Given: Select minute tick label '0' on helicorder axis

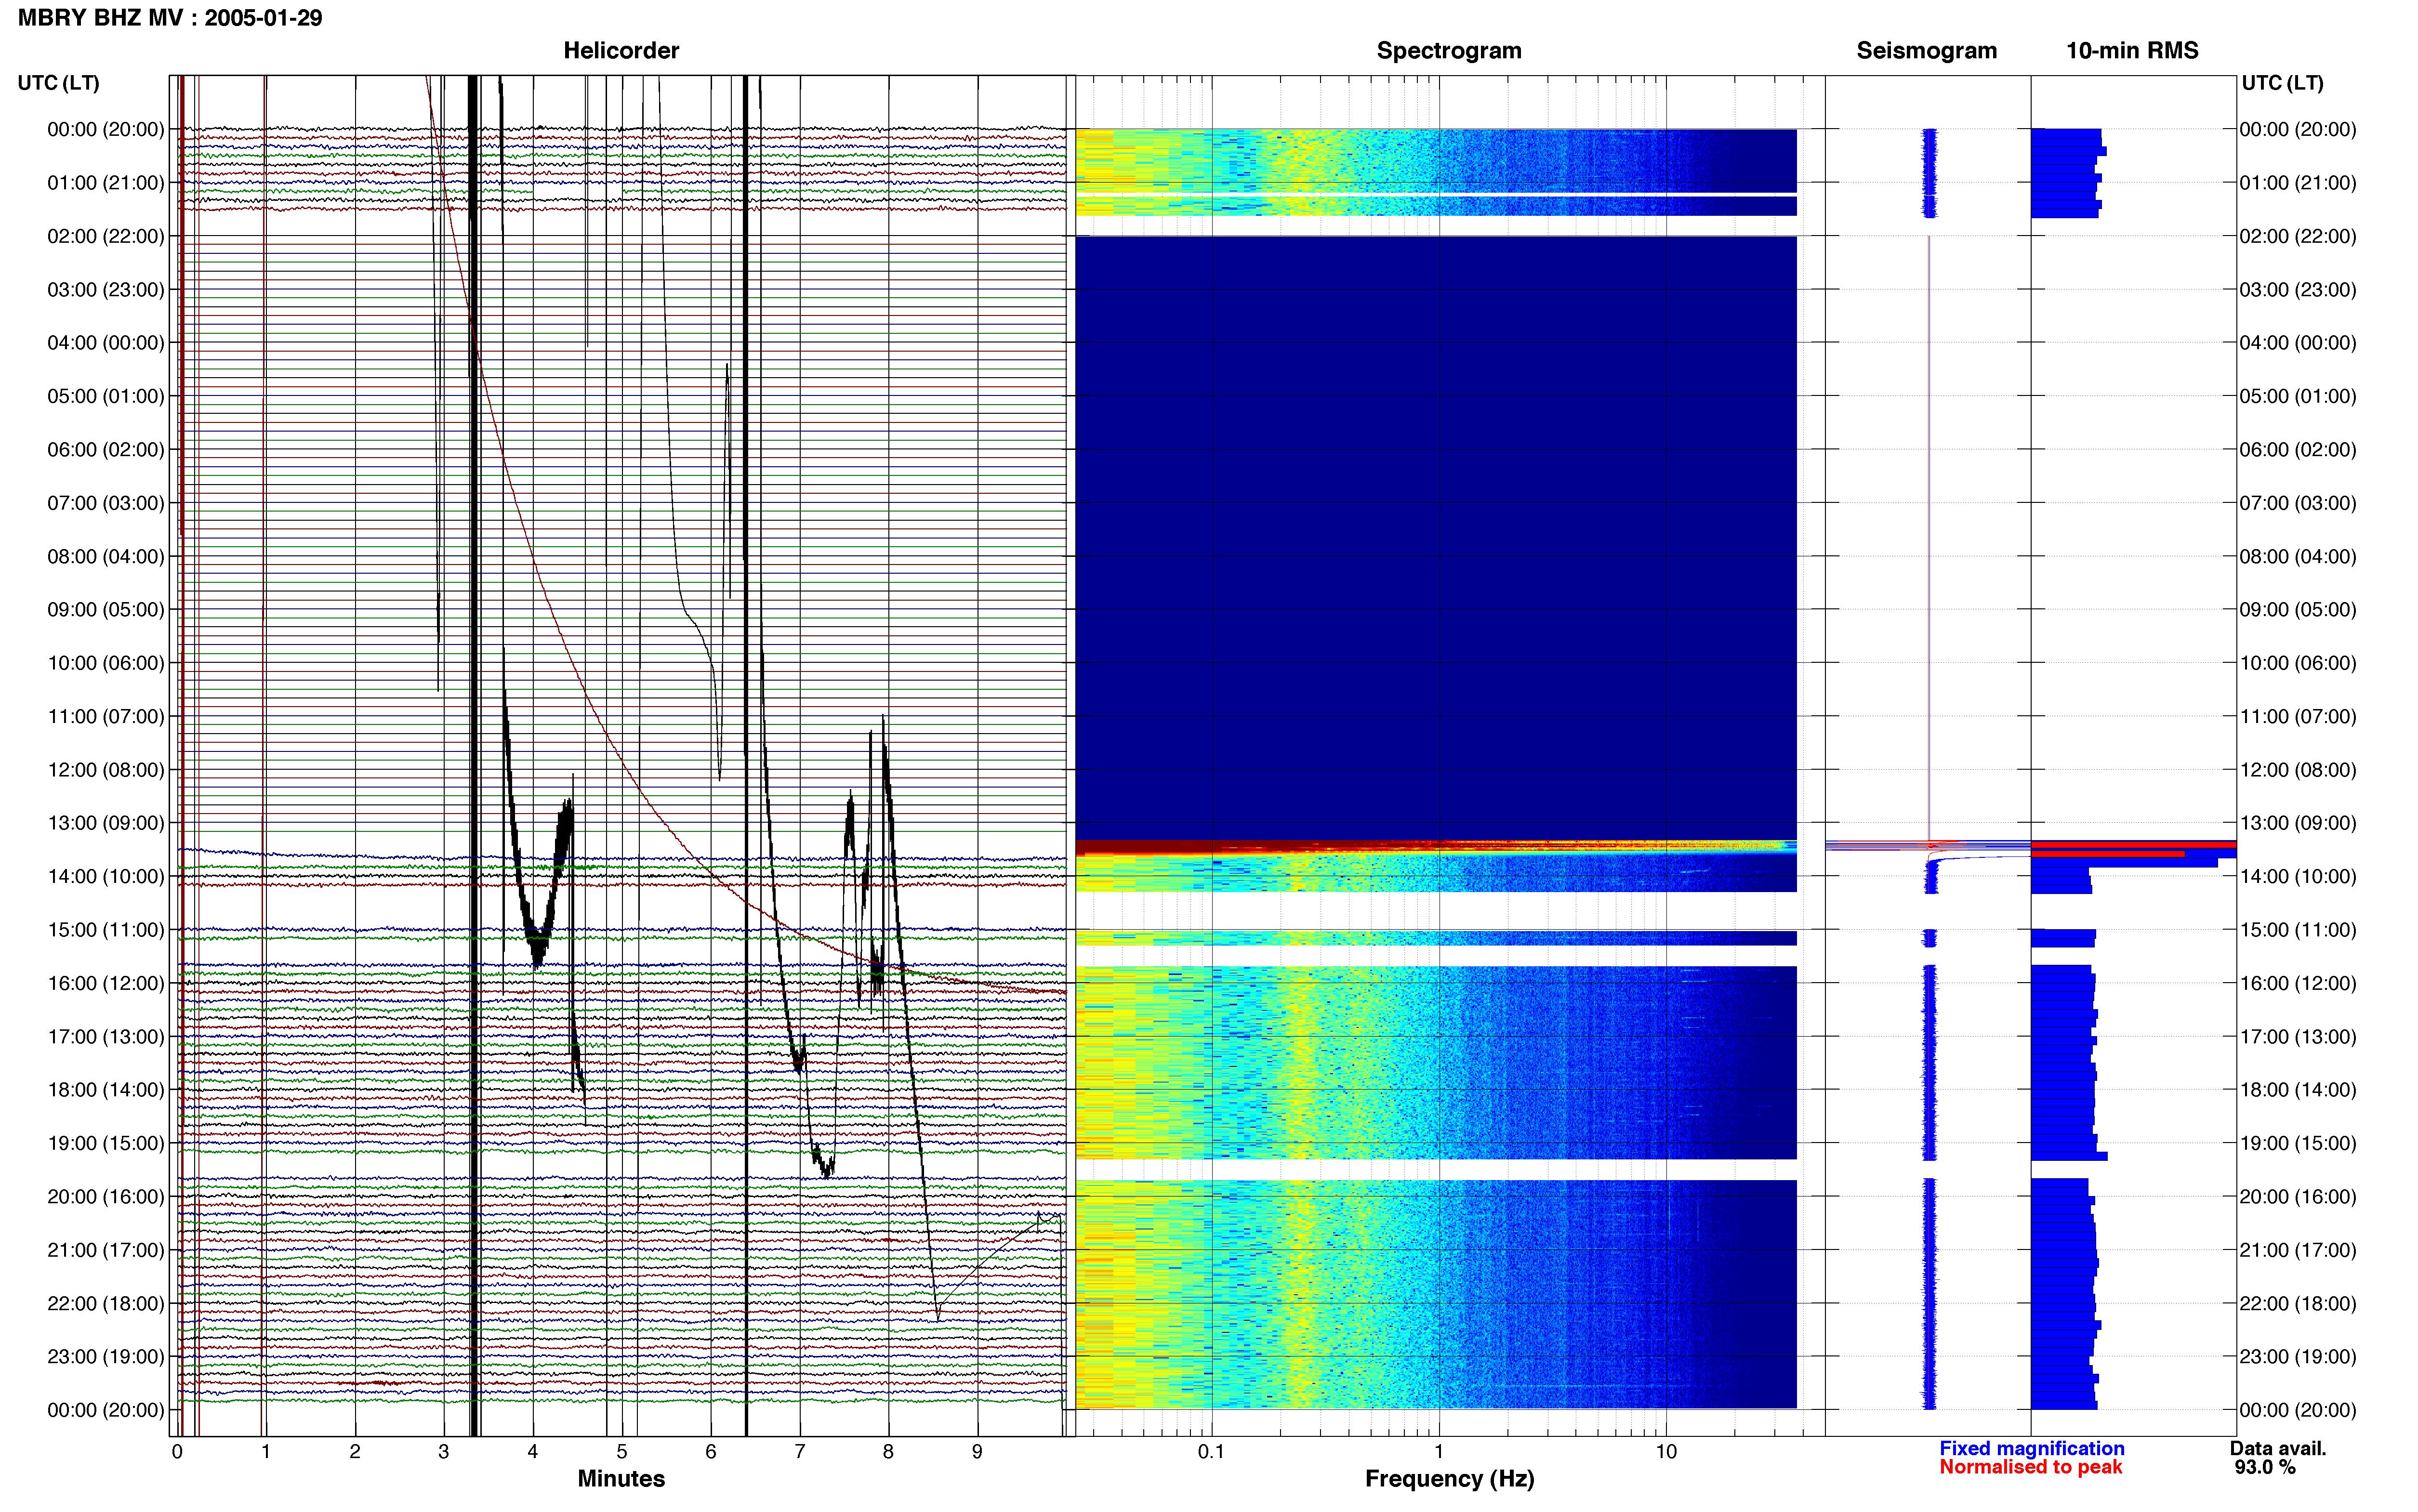Looking at the screenshot, I should (x=177, y=1452).
